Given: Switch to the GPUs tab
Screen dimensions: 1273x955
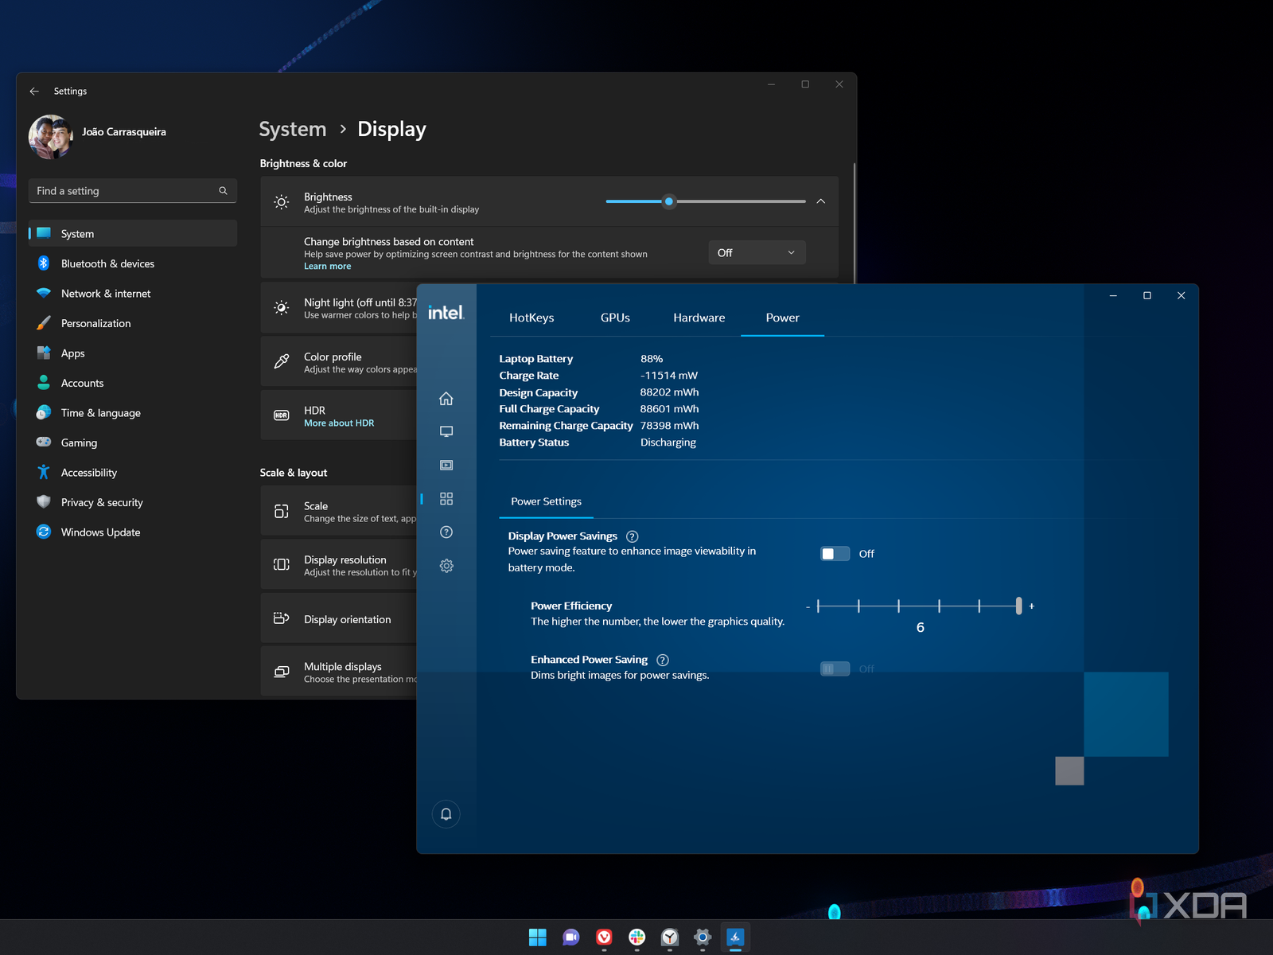Looking at the screenshot, I should click(615, 318).
